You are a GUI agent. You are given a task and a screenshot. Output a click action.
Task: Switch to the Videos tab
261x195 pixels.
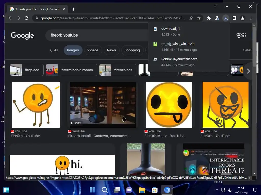click(x=93, y=50)
